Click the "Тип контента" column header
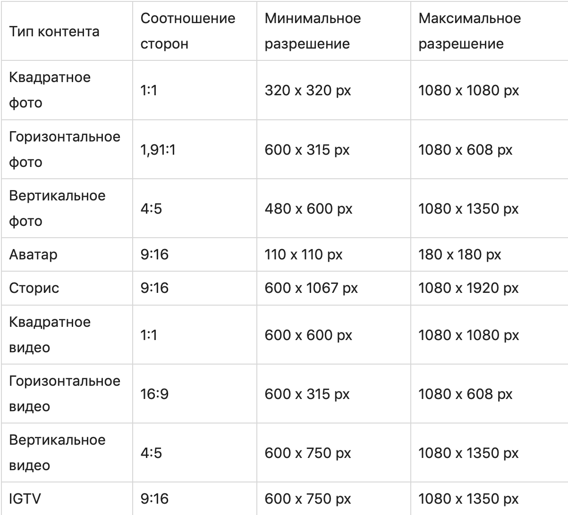568x515 pixels. click(x=54, y=32)
